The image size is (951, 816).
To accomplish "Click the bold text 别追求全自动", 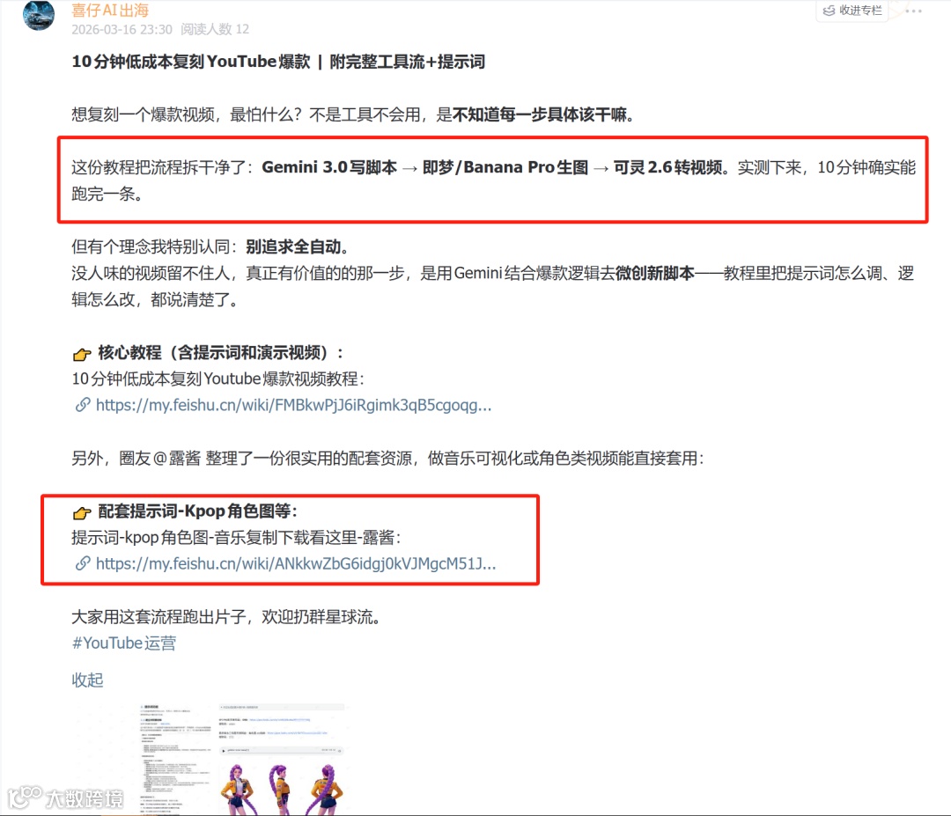I will [x=293, y=246].
